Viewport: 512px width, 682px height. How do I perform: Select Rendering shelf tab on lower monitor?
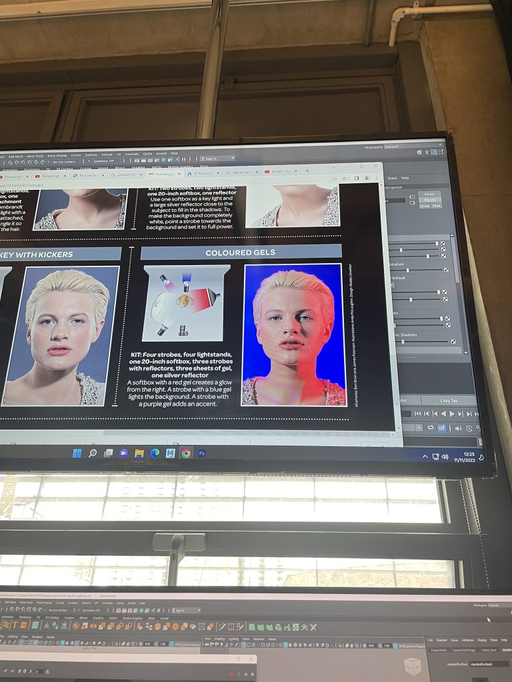25,617
